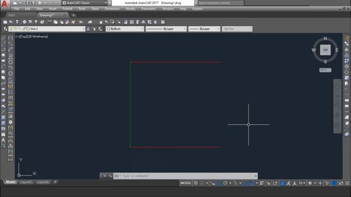Select the Rectangle tool in Draw toolbar
351x197 pixels.
[x=3, y=61]
